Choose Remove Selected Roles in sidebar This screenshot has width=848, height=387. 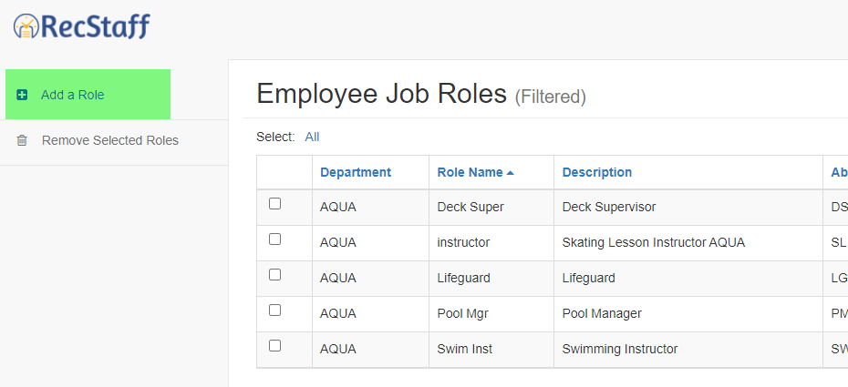pos(109,140)
